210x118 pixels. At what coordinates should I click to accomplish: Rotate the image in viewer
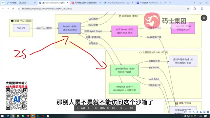click(121, 108)
